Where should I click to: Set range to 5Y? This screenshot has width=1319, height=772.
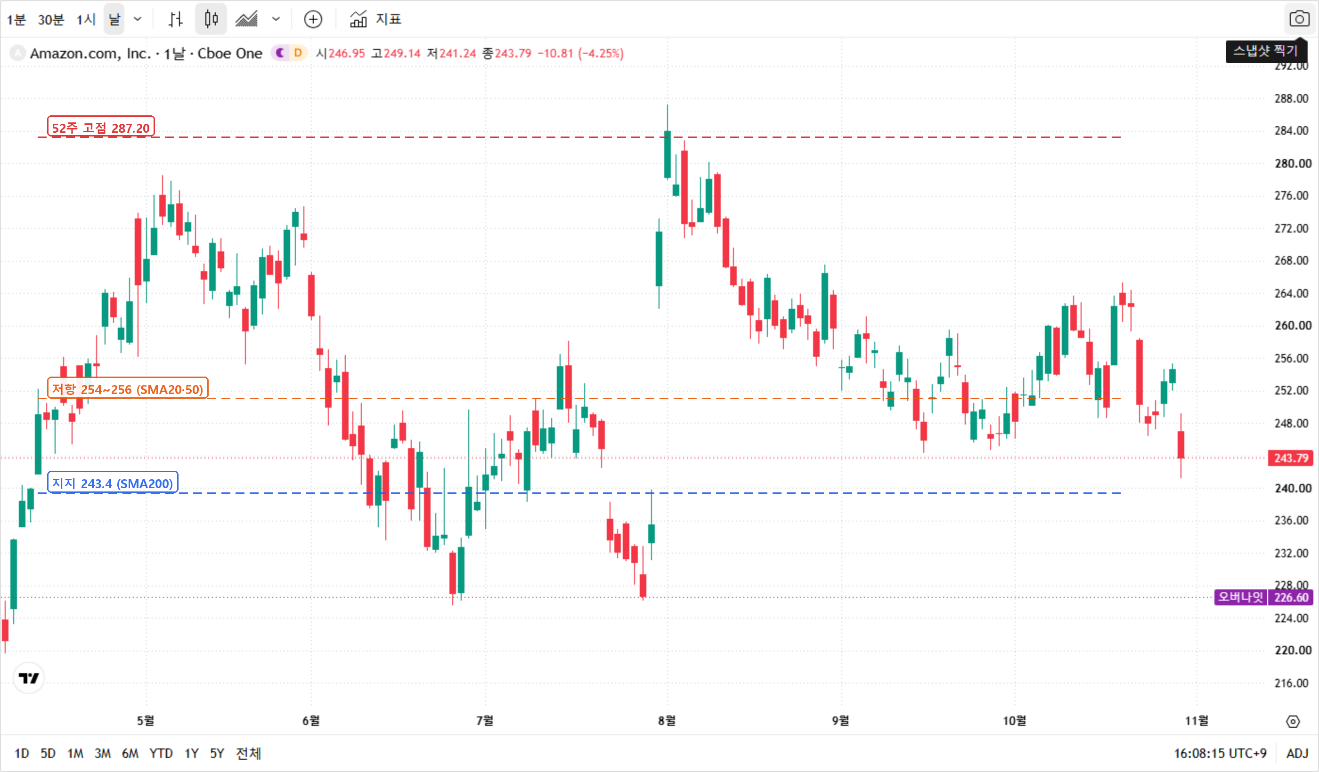tap(217, 754)
